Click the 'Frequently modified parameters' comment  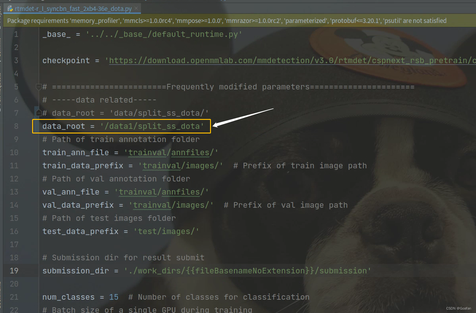pyautogui.click(x=228, y=87)
